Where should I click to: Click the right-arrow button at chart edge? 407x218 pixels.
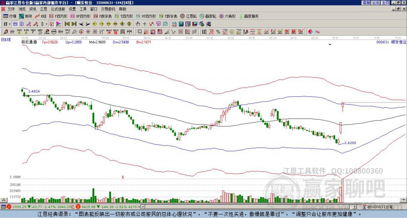tap(404, 200)
